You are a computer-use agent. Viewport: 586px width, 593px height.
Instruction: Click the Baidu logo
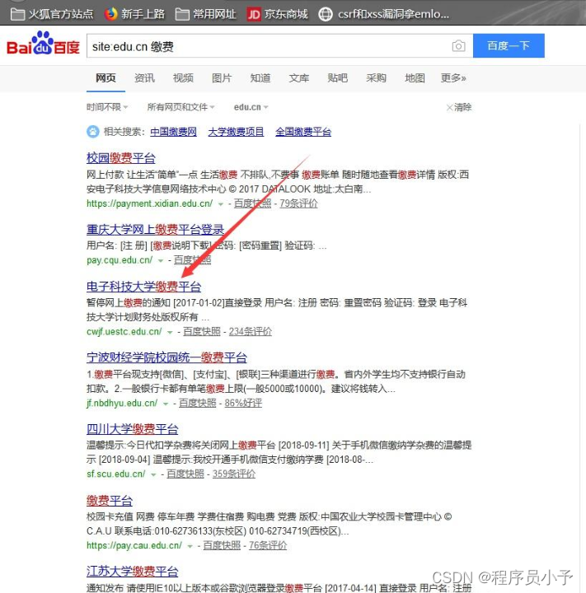tap(43, 44)
